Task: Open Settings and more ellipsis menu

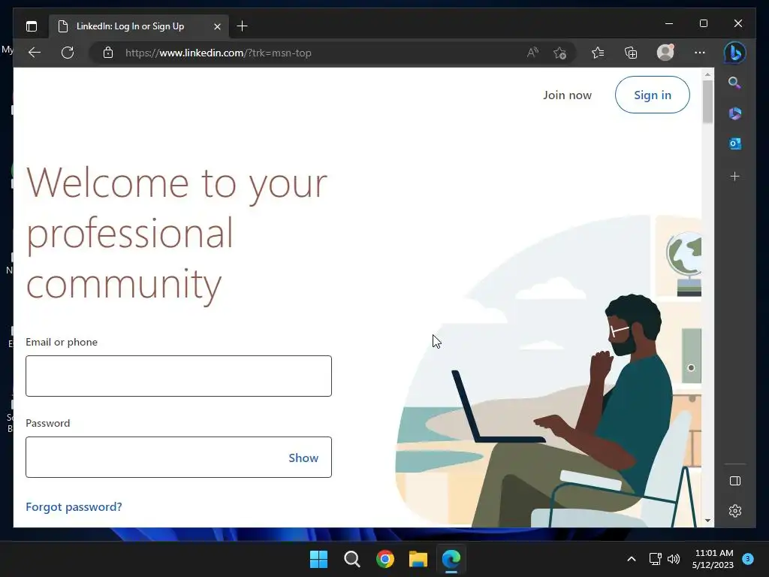Action: [x=700, y=53]
